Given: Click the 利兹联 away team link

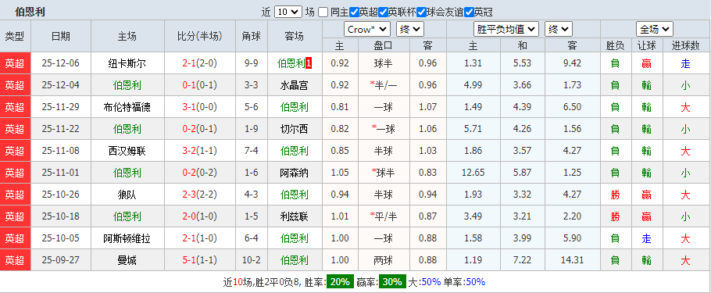Looking at the screenshot, I should click(295, 216).
